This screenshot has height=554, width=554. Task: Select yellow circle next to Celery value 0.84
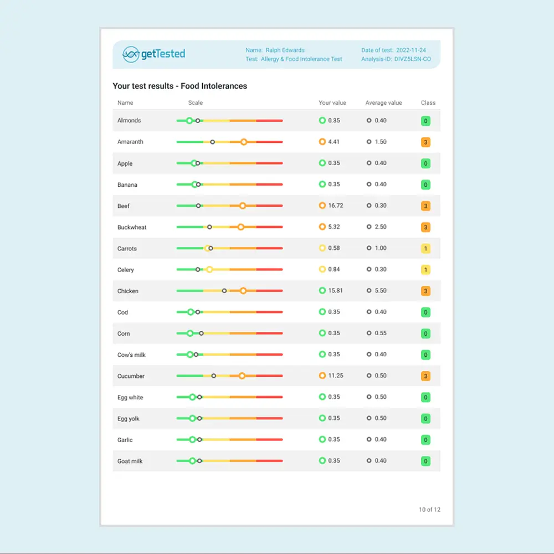[322, 269]
